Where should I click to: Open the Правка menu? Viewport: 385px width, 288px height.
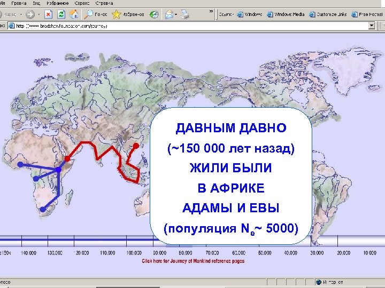coord(19,3)
